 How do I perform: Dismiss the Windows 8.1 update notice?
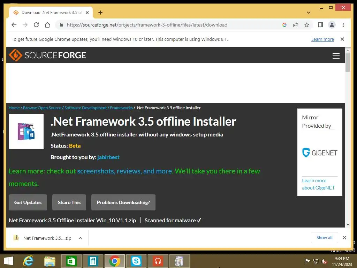click(x=342, y=39)
